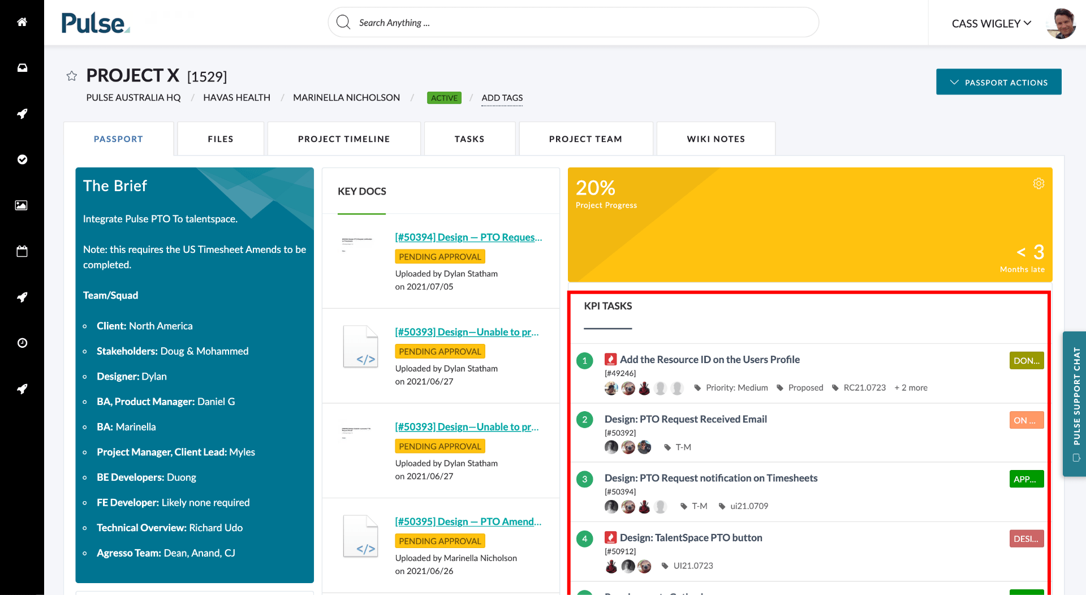The width and height of the screenshot is (1086, 595).
Task: Click first assignee avatar on task 50392
Action: [611, 447]
